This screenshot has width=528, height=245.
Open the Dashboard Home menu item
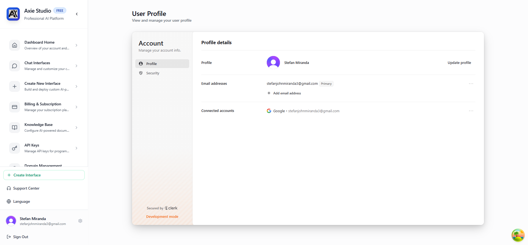pos(44,45)
